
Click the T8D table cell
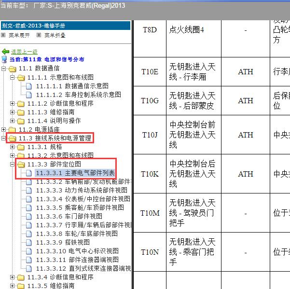pos(150,39)
